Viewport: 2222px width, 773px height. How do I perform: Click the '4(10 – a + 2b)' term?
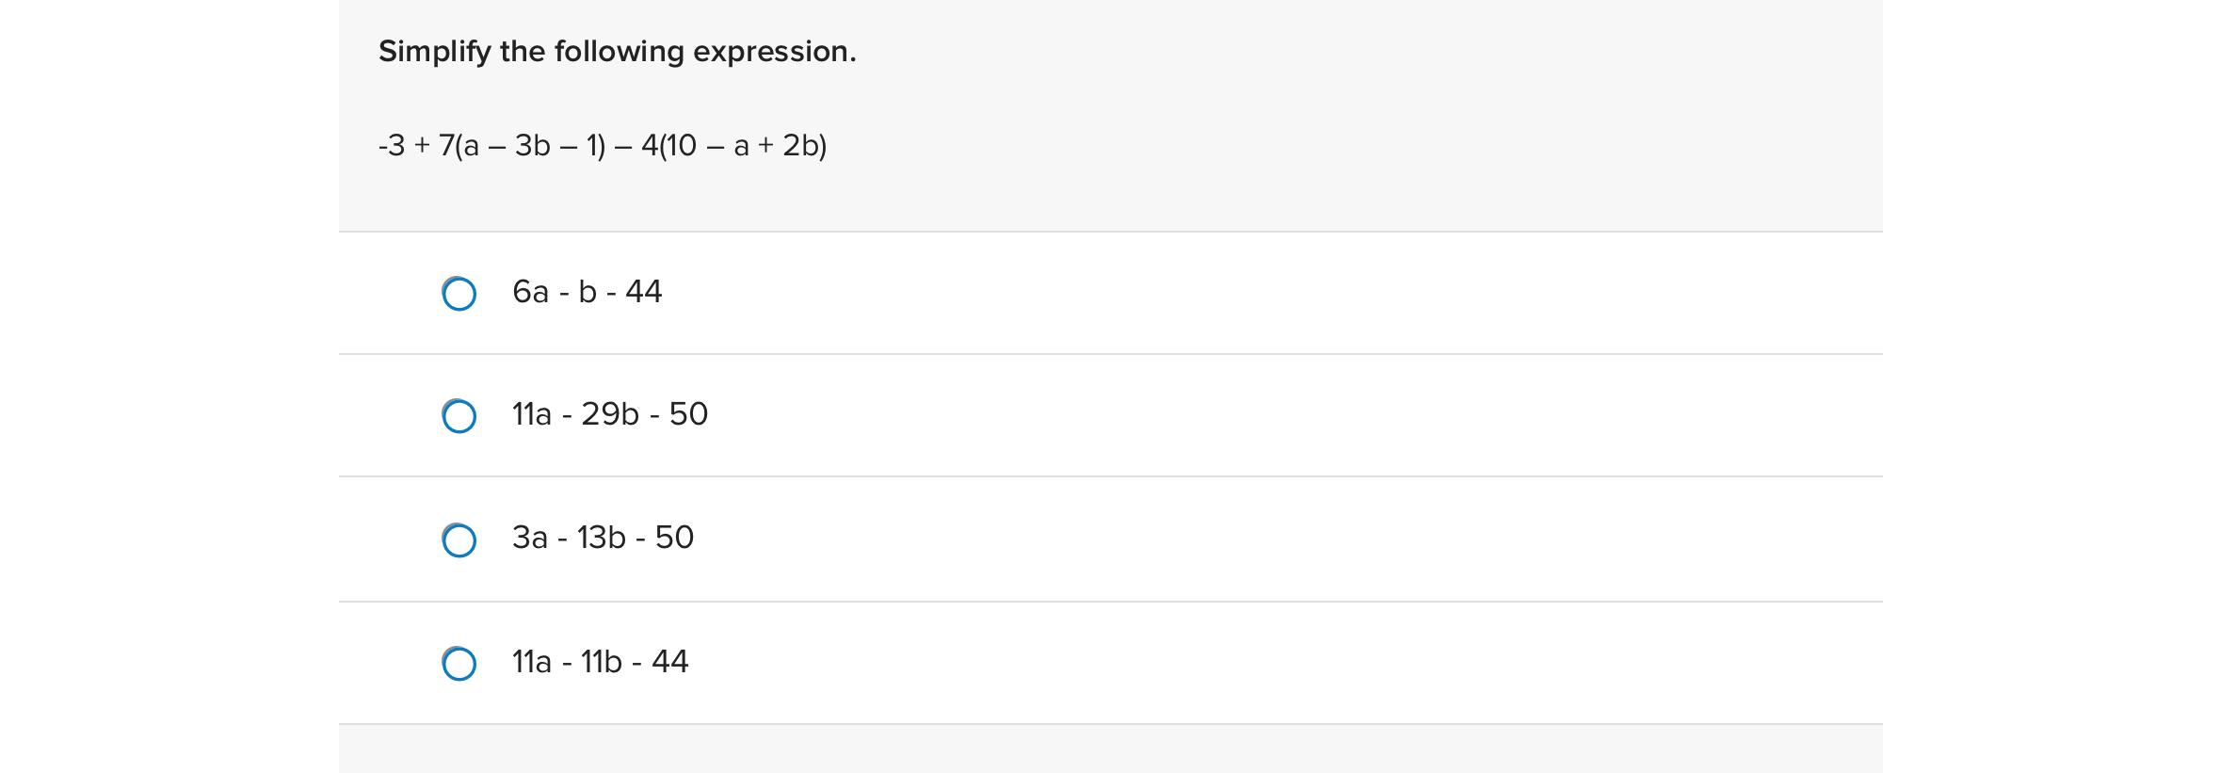point(734,146)
